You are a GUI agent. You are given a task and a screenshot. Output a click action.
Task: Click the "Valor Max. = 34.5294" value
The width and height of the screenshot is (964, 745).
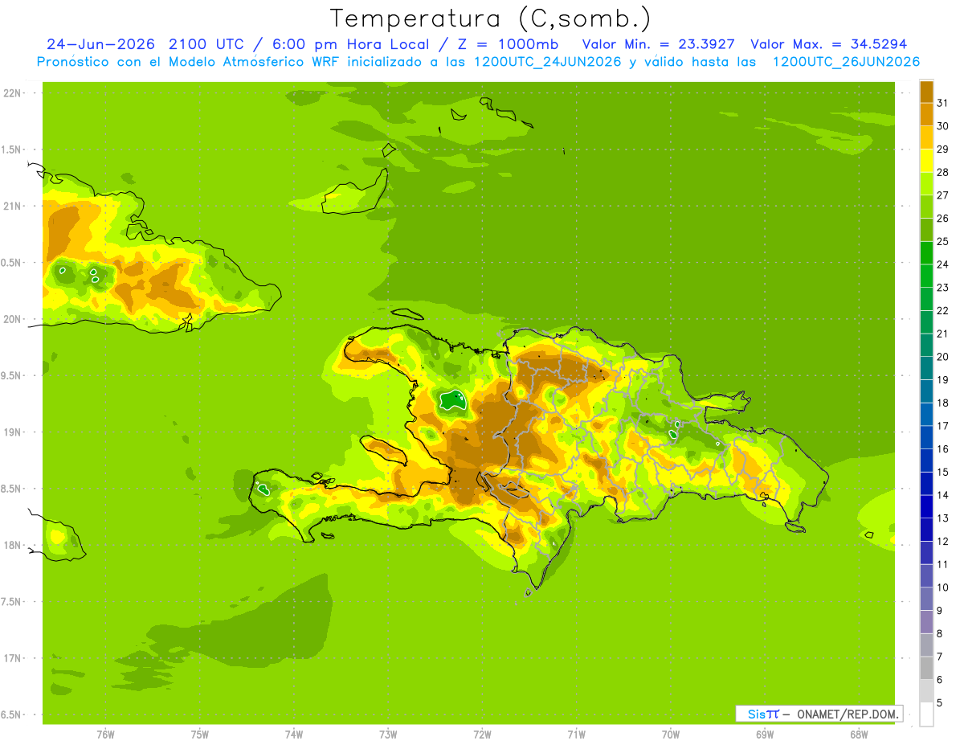[x=829, y=44]
